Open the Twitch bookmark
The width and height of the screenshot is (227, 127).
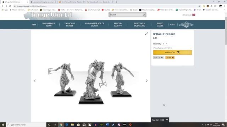click(x=198, y=10)
